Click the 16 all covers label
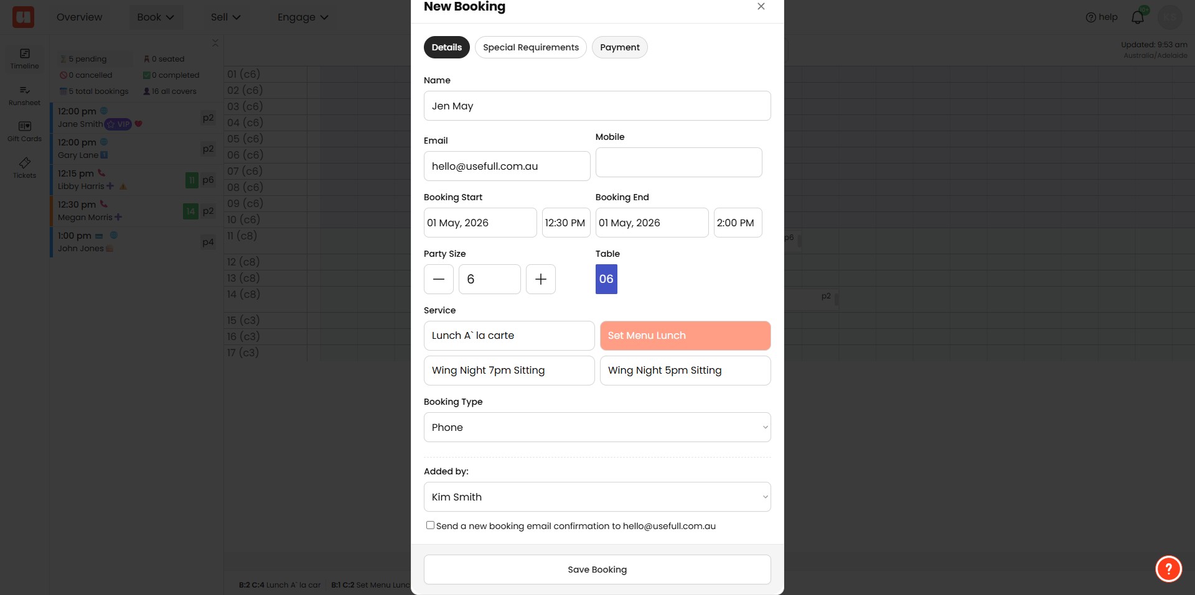Screen dimensions: 1195x595 tap(169, 91)
